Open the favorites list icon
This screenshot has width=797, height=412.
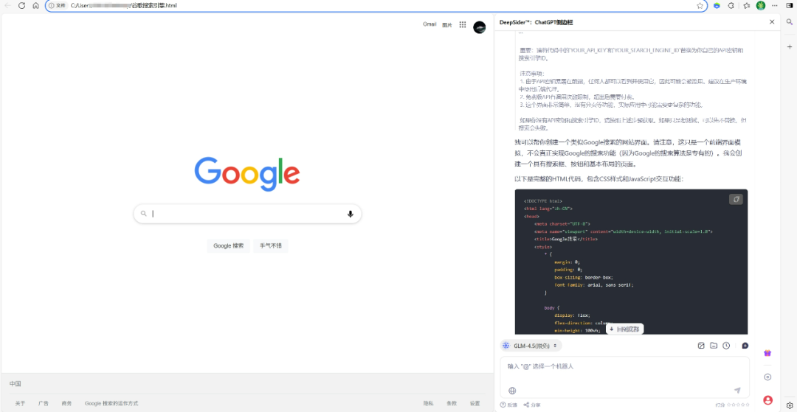[746, 6]
